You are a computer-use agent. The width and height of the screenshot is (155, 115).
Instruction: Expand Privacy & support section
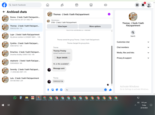coord(133,58)
